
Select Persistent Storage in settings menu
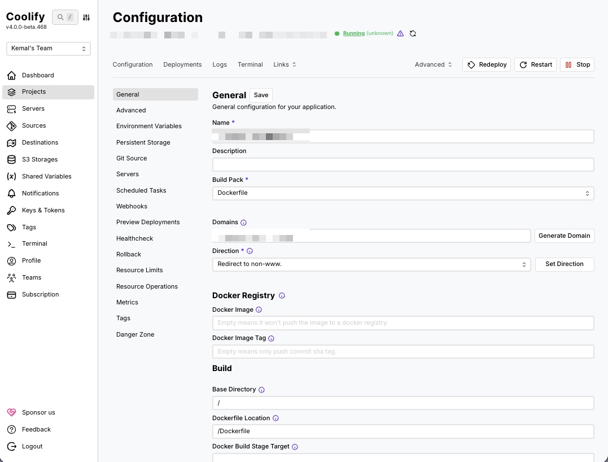click(143, 142)
